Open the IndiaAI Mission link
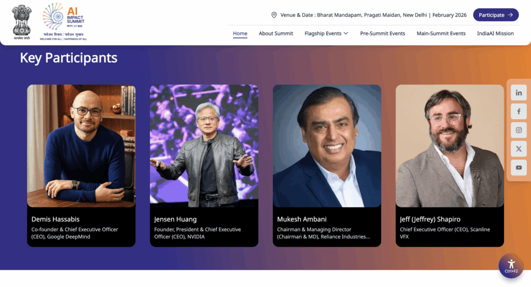Screen dimensions: 531x287 495,34
